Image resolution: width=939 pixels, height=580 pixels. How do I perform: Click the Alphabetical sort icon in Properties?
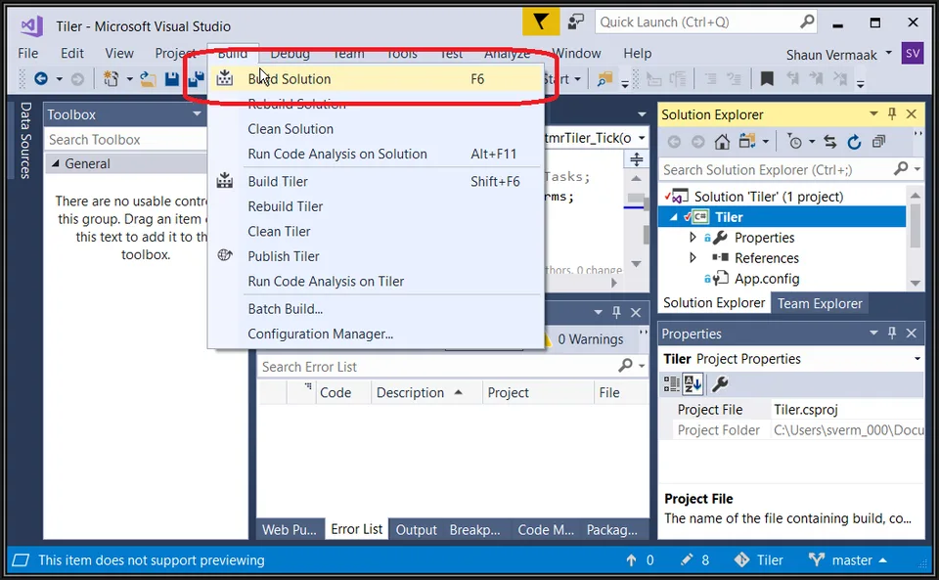693,383
